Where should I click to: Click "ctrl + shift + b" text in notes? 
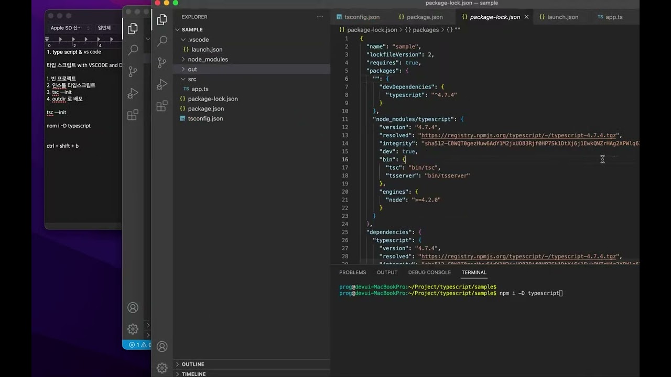coord(62,146)
